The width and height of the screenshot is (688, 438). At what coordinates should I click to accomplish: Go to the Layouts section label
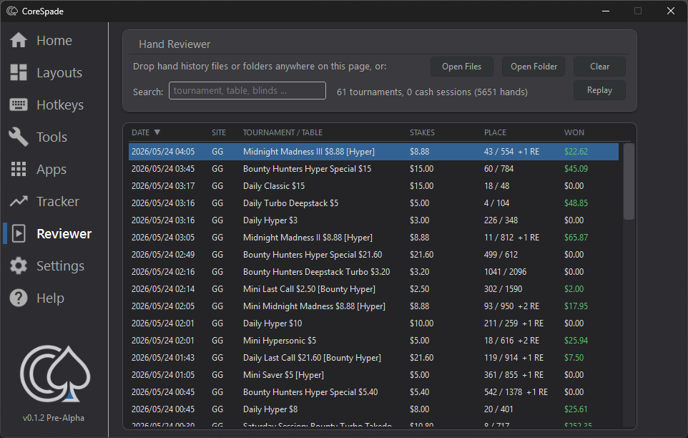pyautogui.click(x=59, y=73)
